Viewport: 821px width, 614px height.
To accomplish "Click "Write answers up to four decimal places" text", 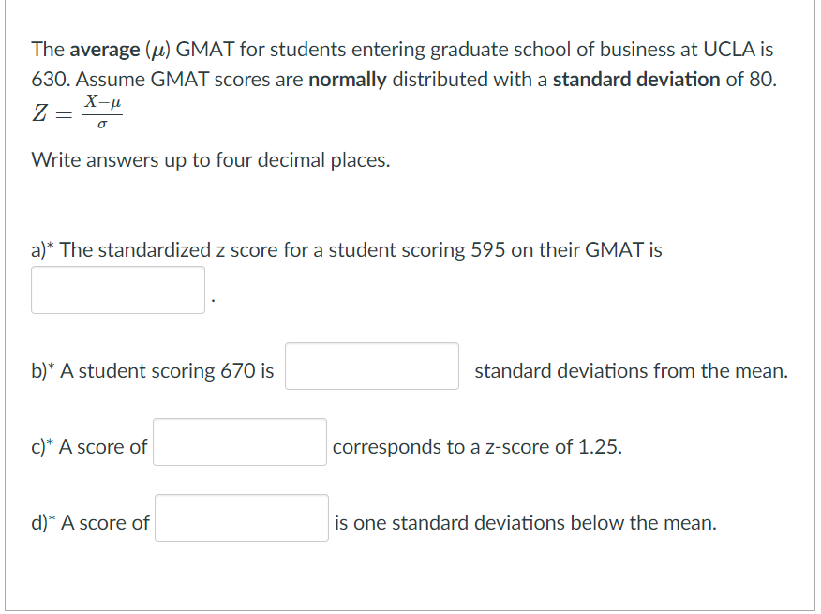I will [211, 160].
